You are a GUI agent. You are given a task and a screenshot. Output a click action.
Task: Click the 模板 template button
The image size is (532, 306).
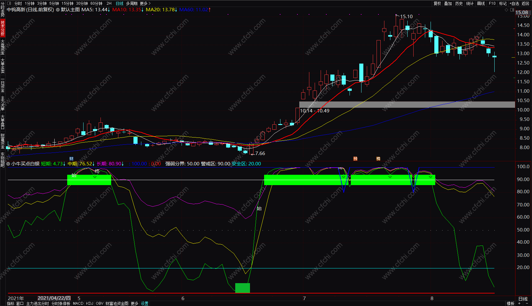pos(510,303)
